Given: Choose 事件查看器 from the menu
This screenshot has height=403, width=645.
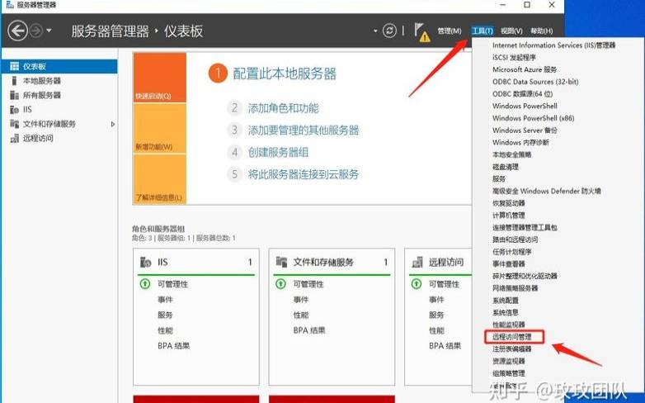Looking at the screenshot, I should (x=508, y=263).
